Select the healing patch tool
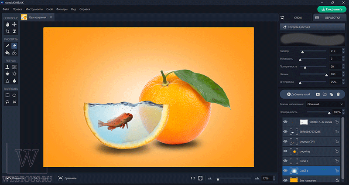The height and width of the screenshot is (185, 349). [14, 67]
